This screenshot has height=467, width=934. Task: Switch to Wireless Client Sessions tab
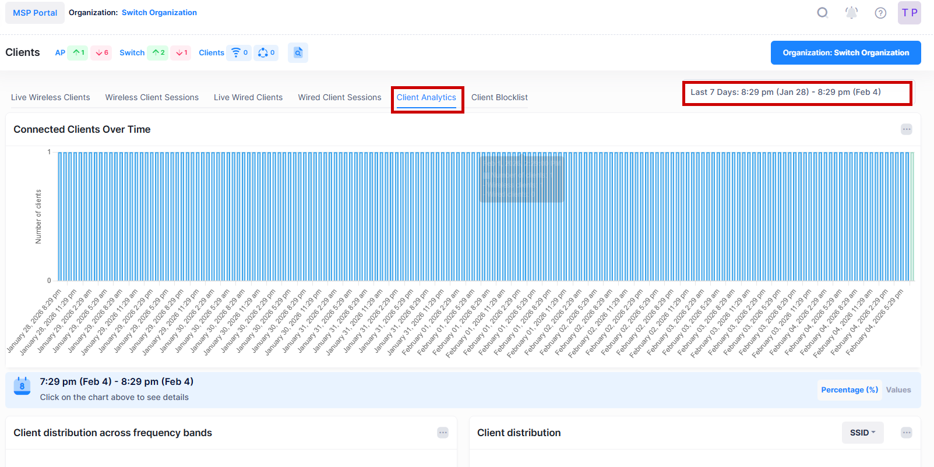152,97
